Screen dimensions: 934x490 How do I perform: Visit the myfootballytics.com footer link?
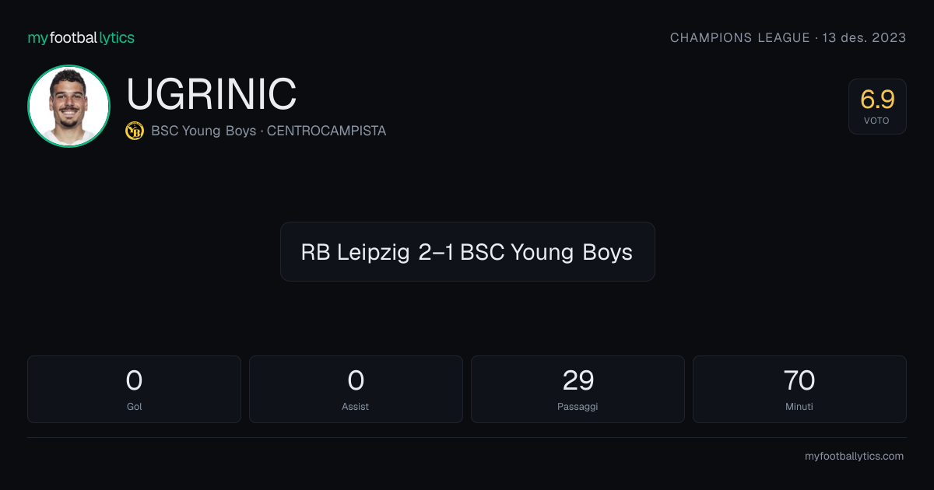(x=854, y=457)
